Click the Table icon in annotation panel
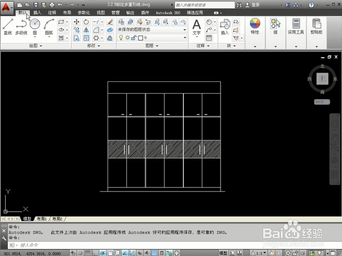This screenshot has height=256, width=342. 209,38
